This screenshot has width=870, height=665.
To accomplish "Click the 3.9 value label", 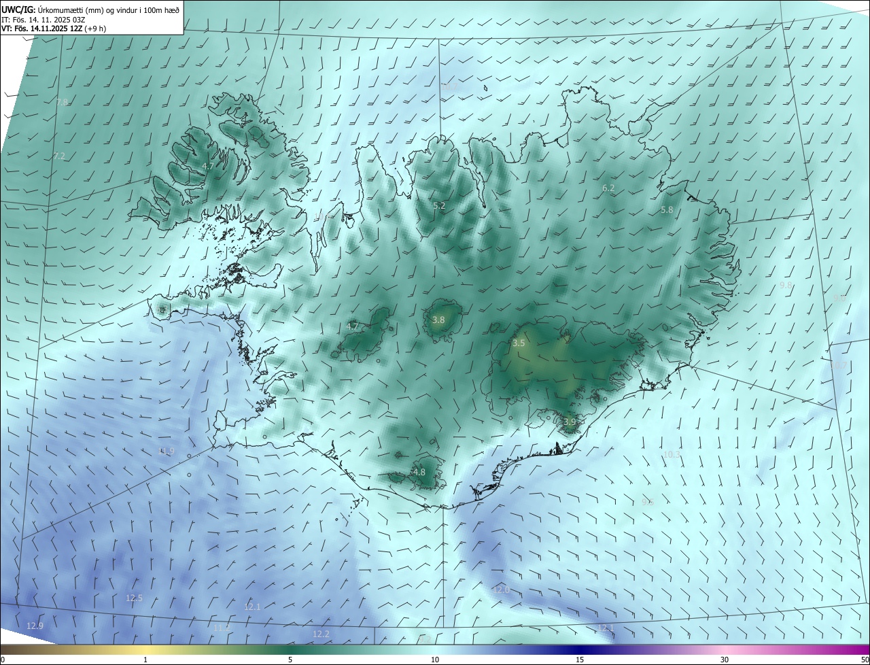I will 570,422.
